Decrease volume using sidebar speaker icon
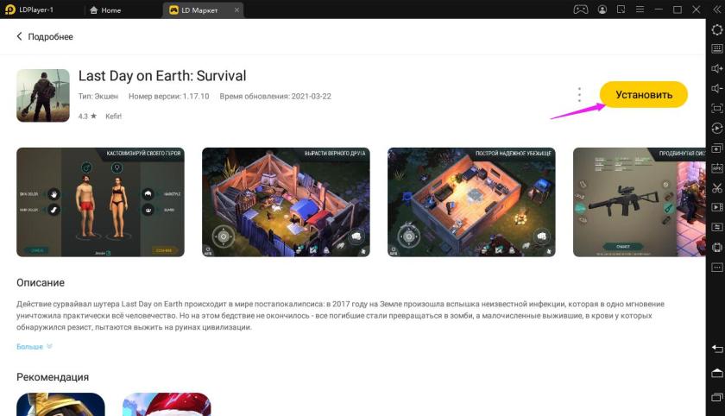The height and width of the screenshot is (416, 725). click(716, 89)
